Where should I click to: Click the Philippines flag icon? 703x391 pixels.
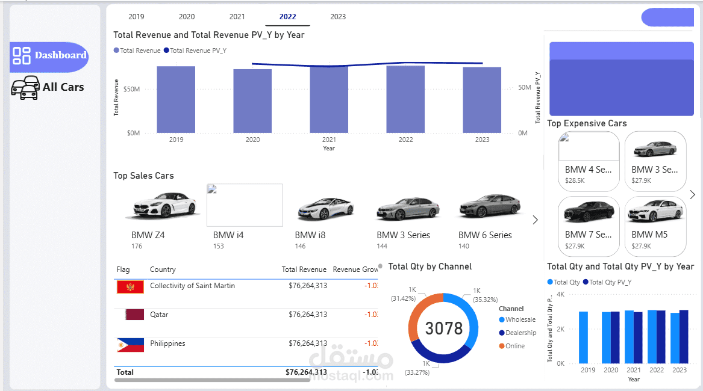pos(130,345)
